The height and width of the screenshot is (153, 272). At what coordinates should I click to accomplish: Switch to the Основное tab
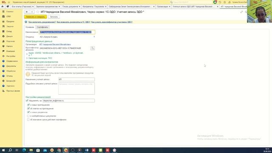pos(30,27)
